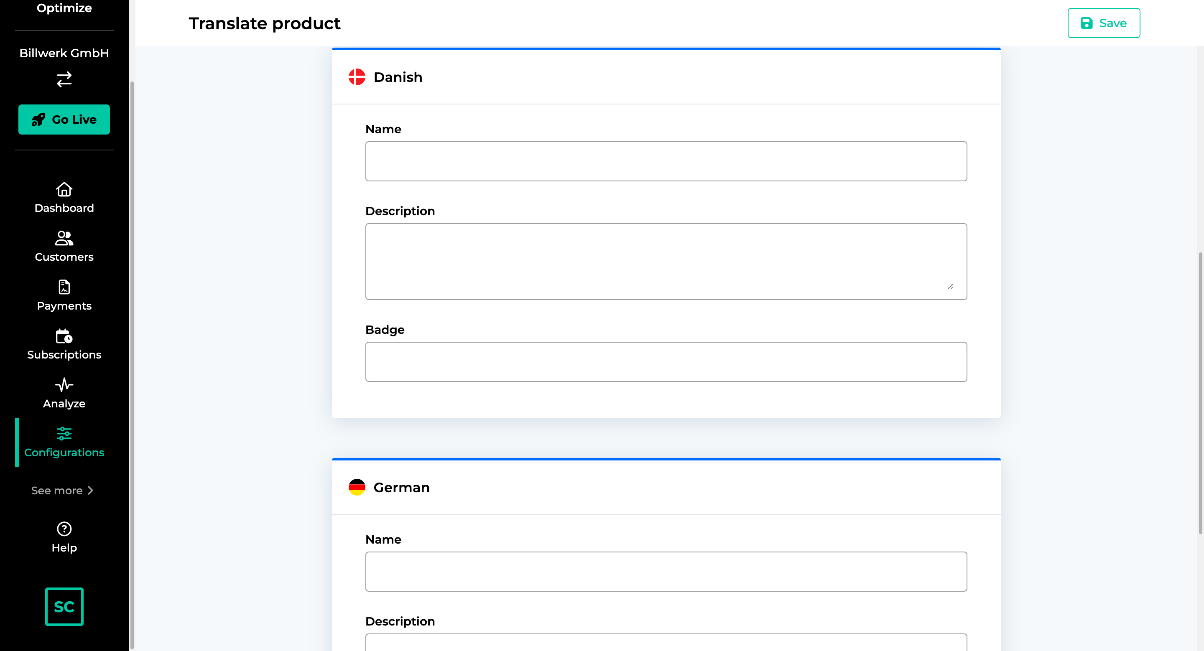The width and height of the screenshot is (1204, 651).
Task: Focus the Danish Badge input field
Action: click(x=666, y=362)
